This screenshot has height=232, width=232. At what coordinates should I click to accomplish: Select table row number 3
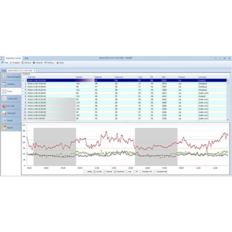[x=124, y=87]
